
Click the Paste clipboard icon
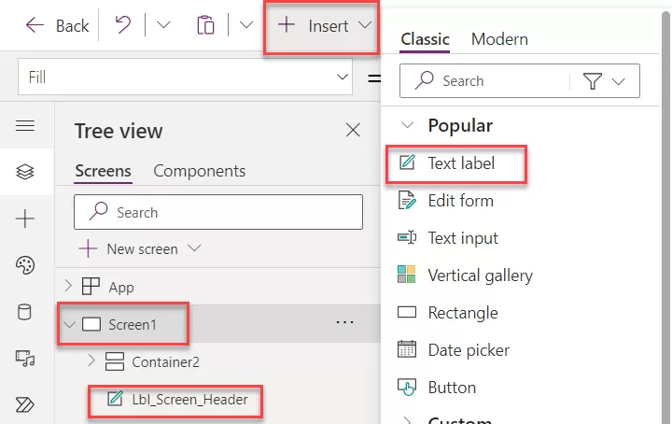pyautogui.click(x=205, y=25)
